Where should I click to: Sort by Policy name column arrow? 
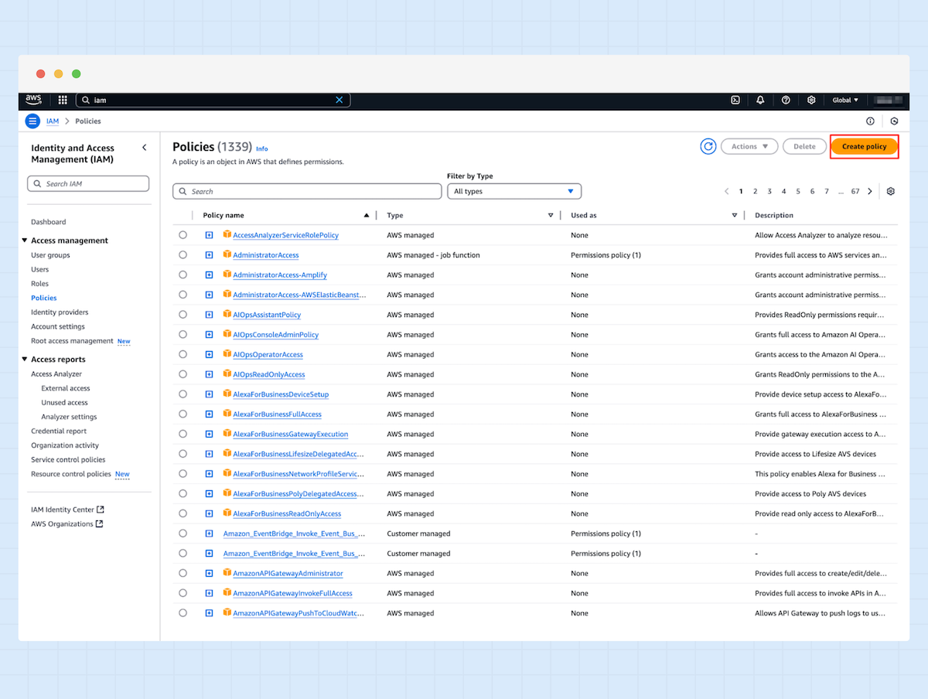pos(367,215)
